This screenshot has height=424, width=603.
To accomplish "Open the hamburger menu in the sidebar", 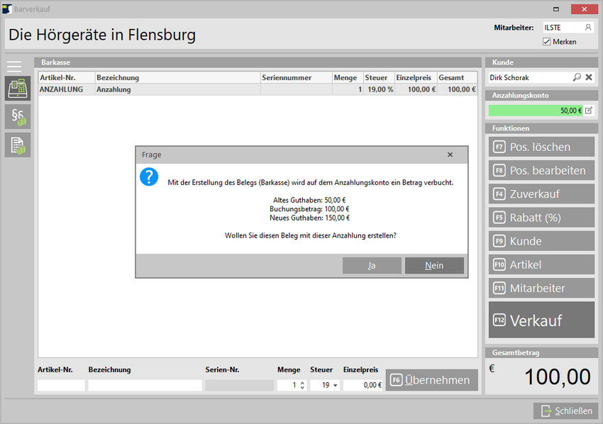I will (14, 67).
